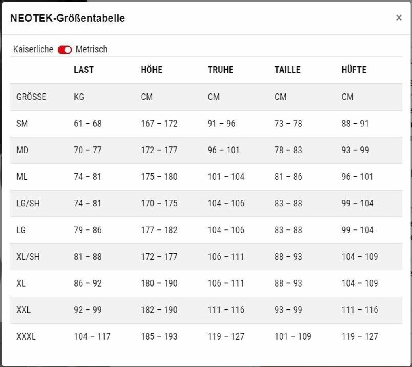Select the XL/SH size row label
This screenshot has width=412, height=367.
pos(28,256)
